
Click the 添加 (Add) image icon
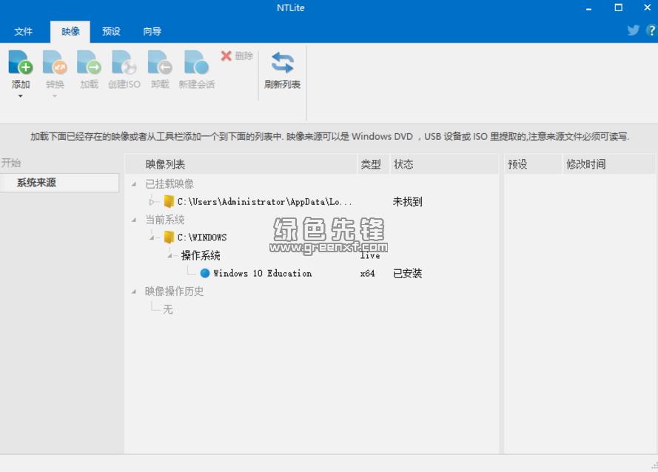(x=21, y=62)
